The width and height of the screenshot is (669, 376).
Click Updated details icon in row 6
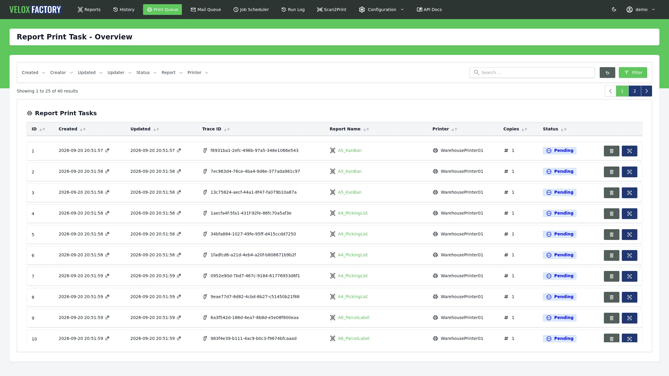179,255
